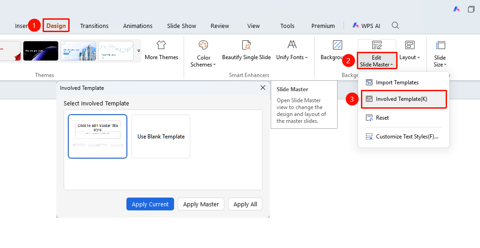Switch to the Animations tab
The width and height of the screenshot is (480, 248).
138,26
